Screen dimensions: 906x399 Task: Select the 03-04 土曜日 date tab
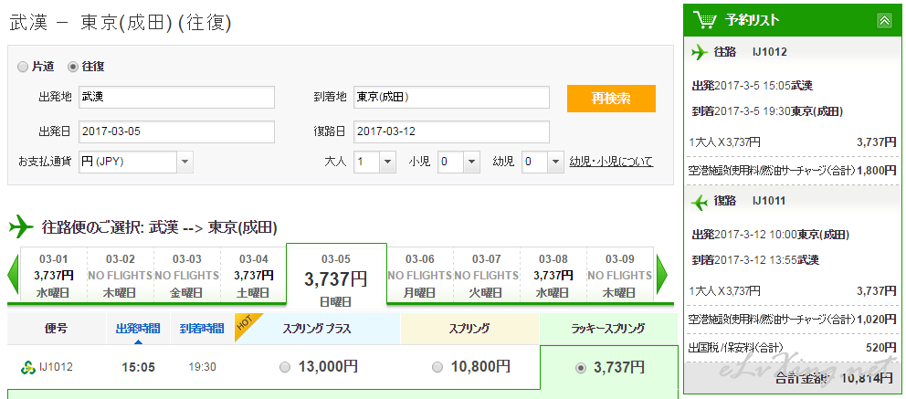tap(254, 276)
